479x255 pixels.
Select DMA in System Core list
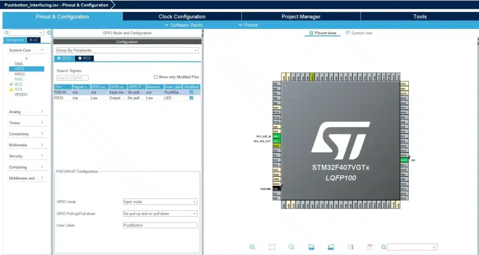pyautogui.click(x=19, y=64)
